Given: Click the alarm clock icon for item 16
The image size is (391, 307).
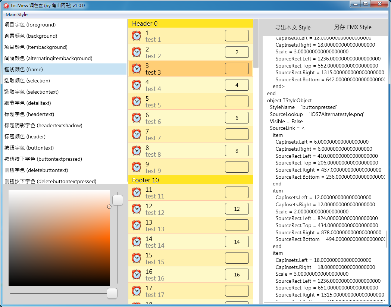Looking at the screenshot, I should point(137,275).
